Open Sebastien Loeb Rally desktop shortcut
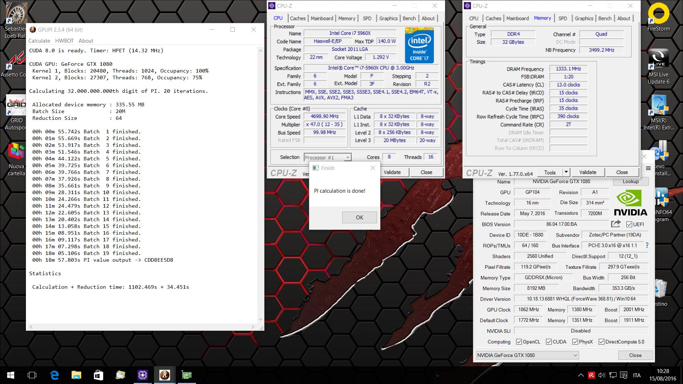Viewport: 683px width, 384px height. 15,20
